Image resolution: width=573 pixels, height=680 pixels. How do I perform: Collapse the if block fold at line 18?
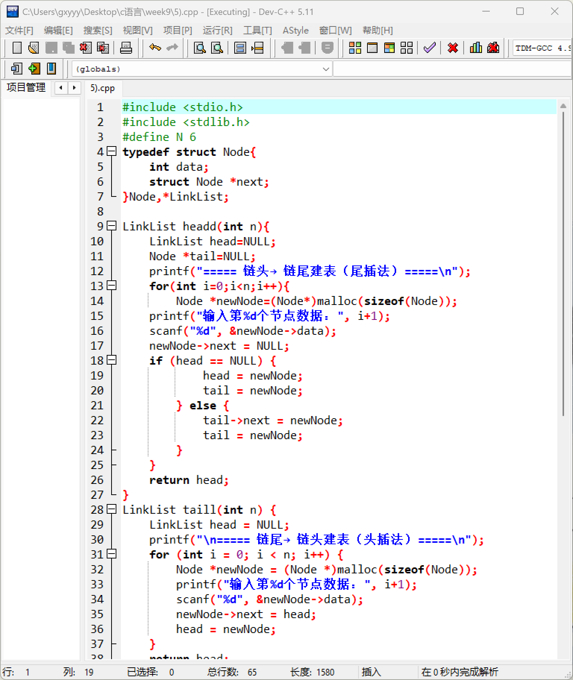point(112,360)
